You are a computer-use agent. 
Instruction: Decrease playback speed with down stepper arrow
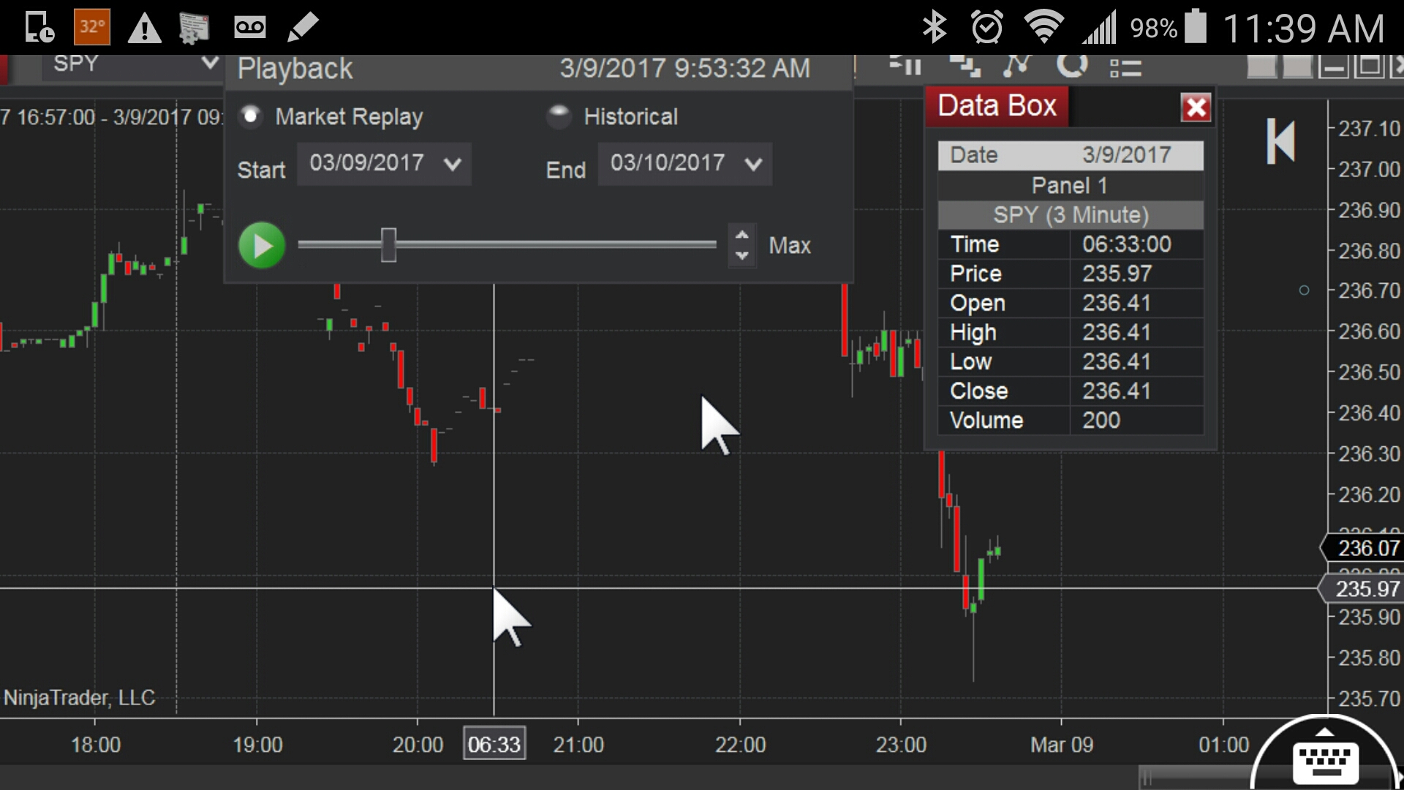click(741, 255)
